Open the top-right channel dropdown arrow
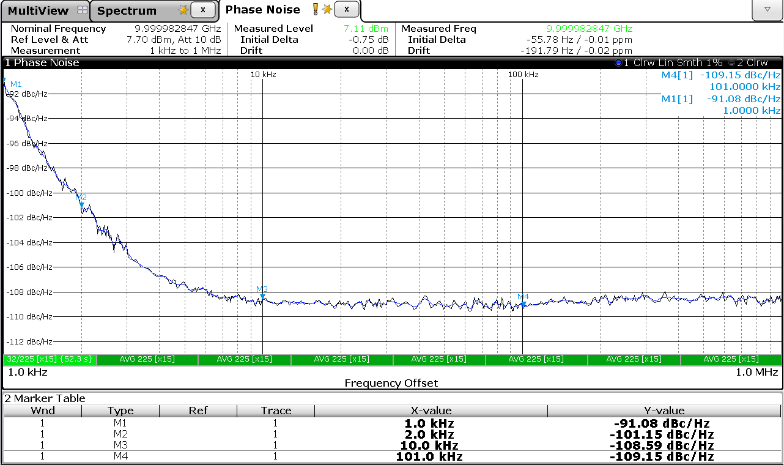784x465 pixels. point(767,10)
